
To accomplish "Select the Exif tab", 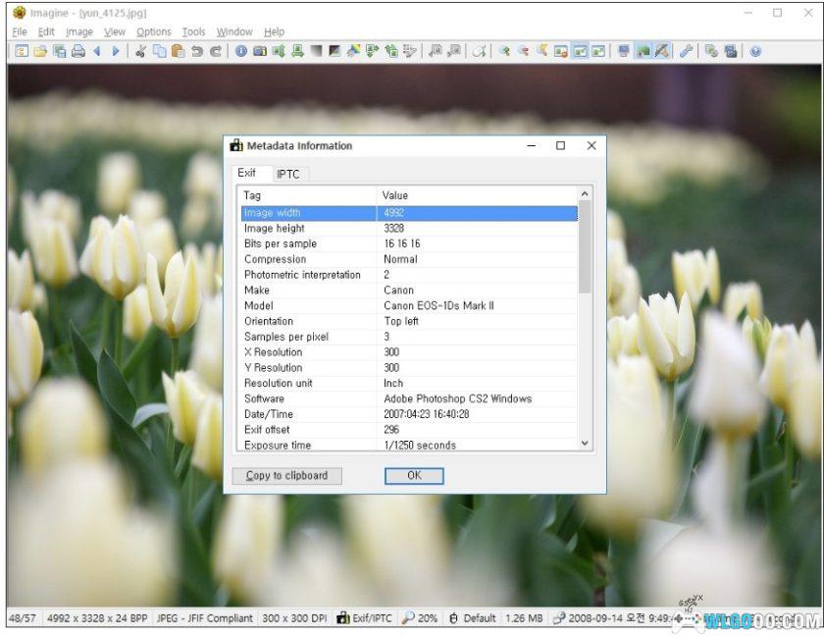I will [x=249, y=173].
